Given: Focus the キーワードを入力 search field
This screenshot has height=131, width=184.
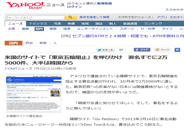Looking at the screenshot, I should pos(36,17).
